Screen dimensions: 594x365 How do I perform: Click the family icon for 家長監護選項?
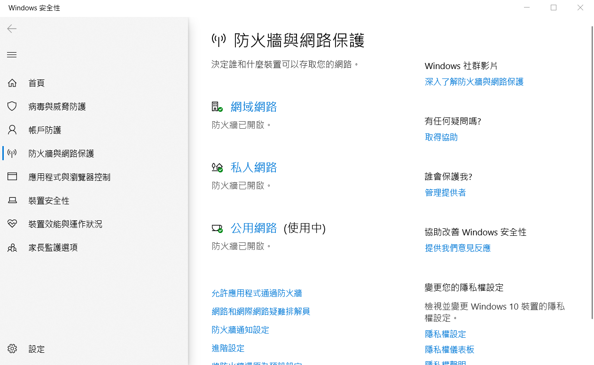[12, 248]
